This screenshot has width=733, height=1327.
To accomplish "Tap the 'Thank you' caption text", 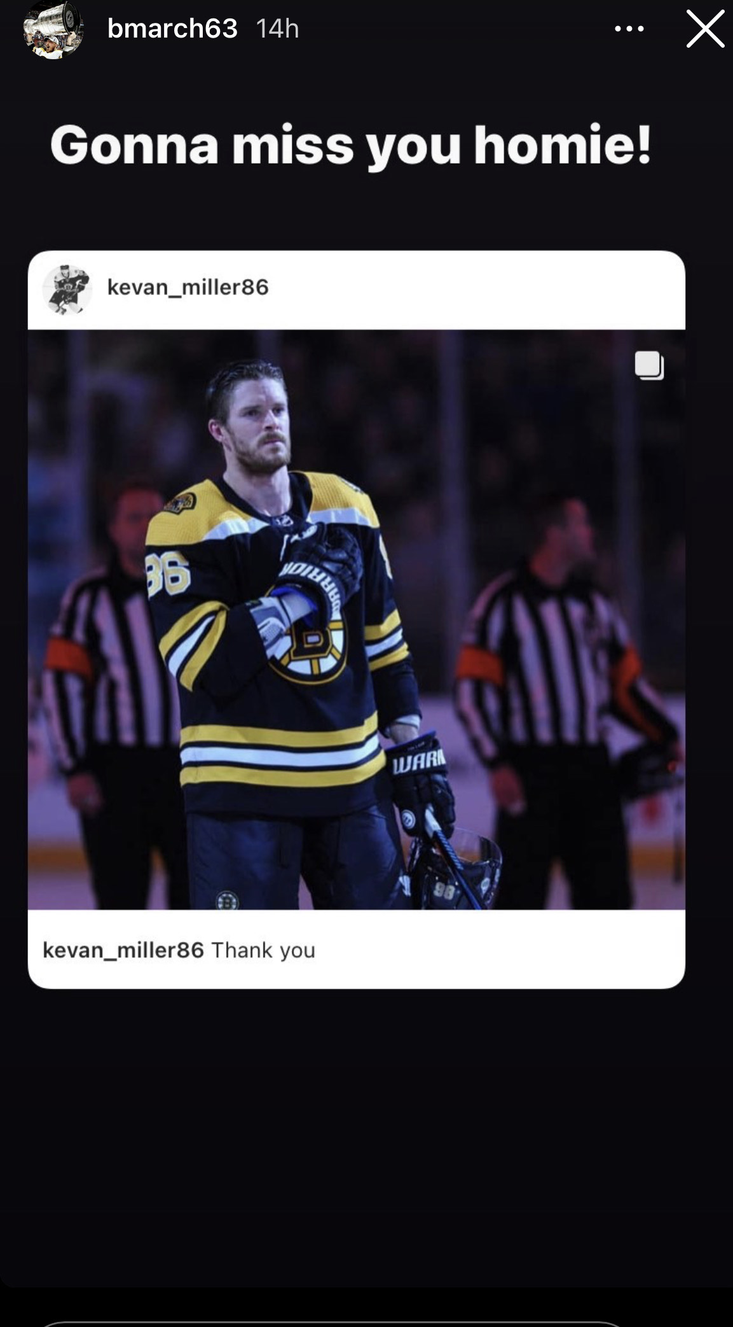I will (x=263, y=950).
